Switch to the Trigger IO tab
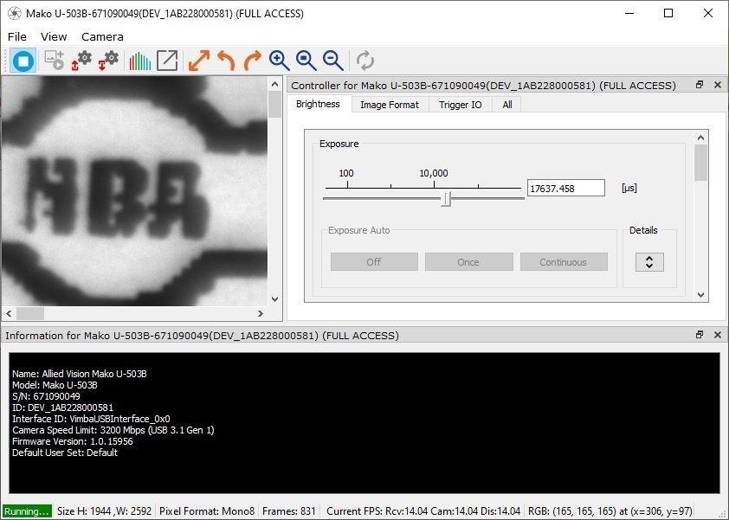Image resolution: width=729 pixels, height=520 pixels. pos(460,105)
